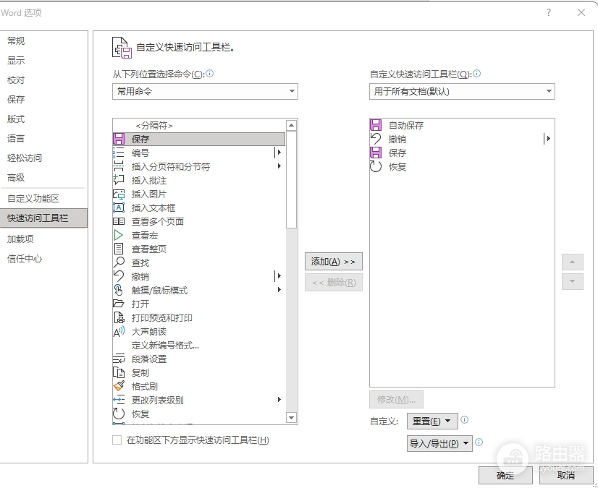Click the 自动保存 icon in the toolbar list
This screenshot has width=598, height=488.
pos(376,125)
